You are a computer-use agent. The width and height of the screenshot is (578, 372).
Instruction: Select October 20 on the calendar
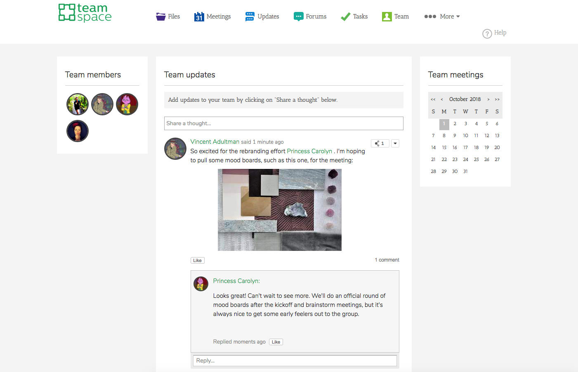click(x=497, y=147)
